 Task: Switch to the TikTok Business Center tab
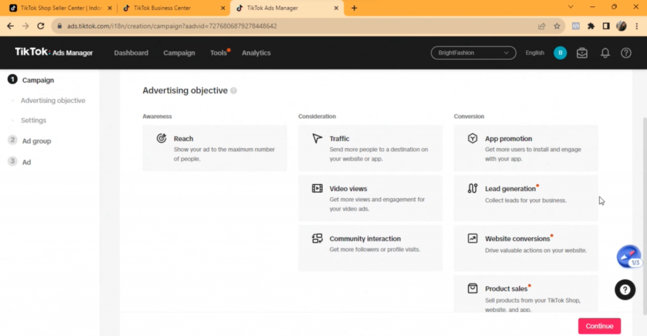[171, 8]
